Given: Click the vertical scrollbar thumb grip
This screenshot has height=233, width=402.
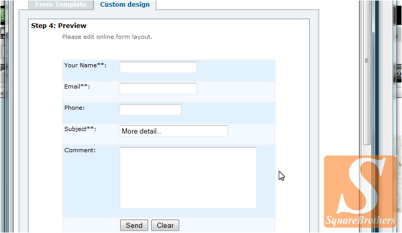Looking at the screenshot, I should [x=367, y=61].
